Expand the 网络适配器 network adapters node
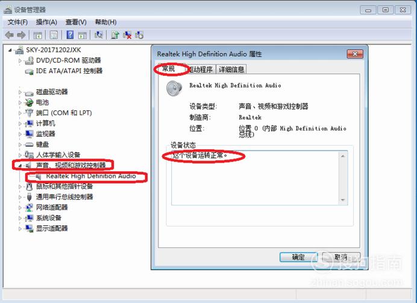The width and height of the screenshot is (417, 303). (x=20, y=207)
